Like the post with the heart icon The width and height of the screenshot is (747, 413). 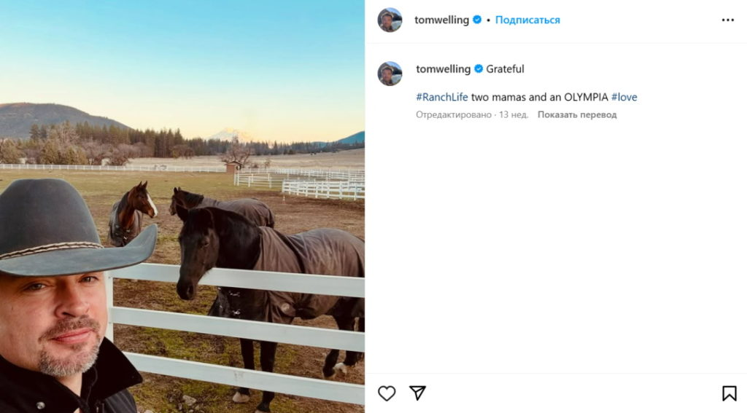pyautogui.click(x=387, y=393)
